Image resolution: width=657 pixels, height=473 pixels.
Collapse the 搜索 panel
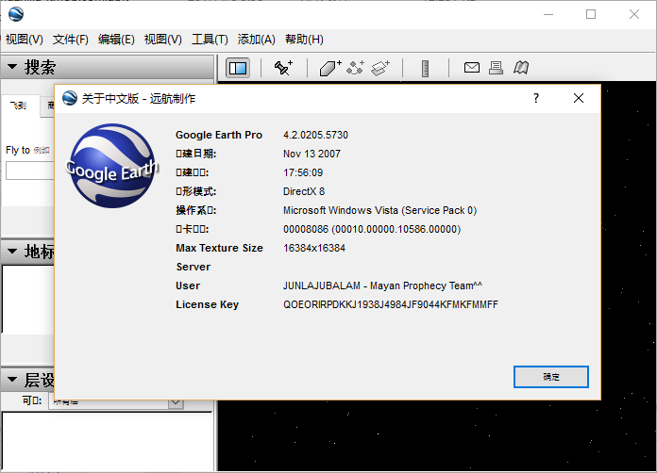coord(12,67)
